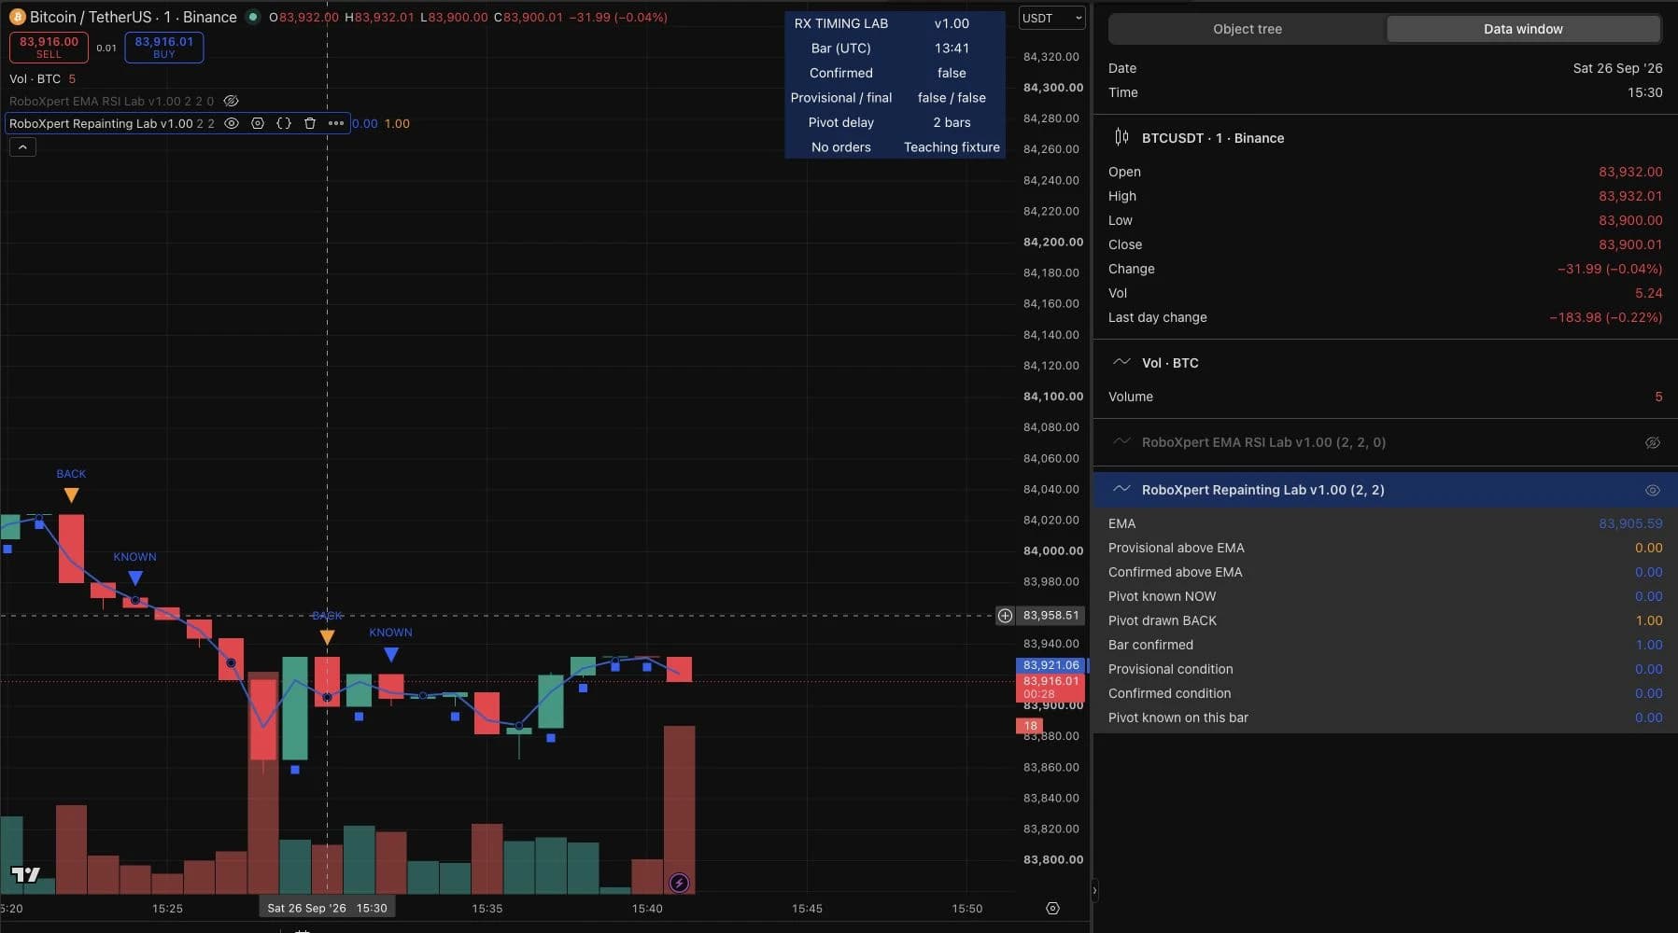The image size is (1678, 933).
Task: Open source code of RoboXpert Repainting Lab
Action: coord(284,123)
